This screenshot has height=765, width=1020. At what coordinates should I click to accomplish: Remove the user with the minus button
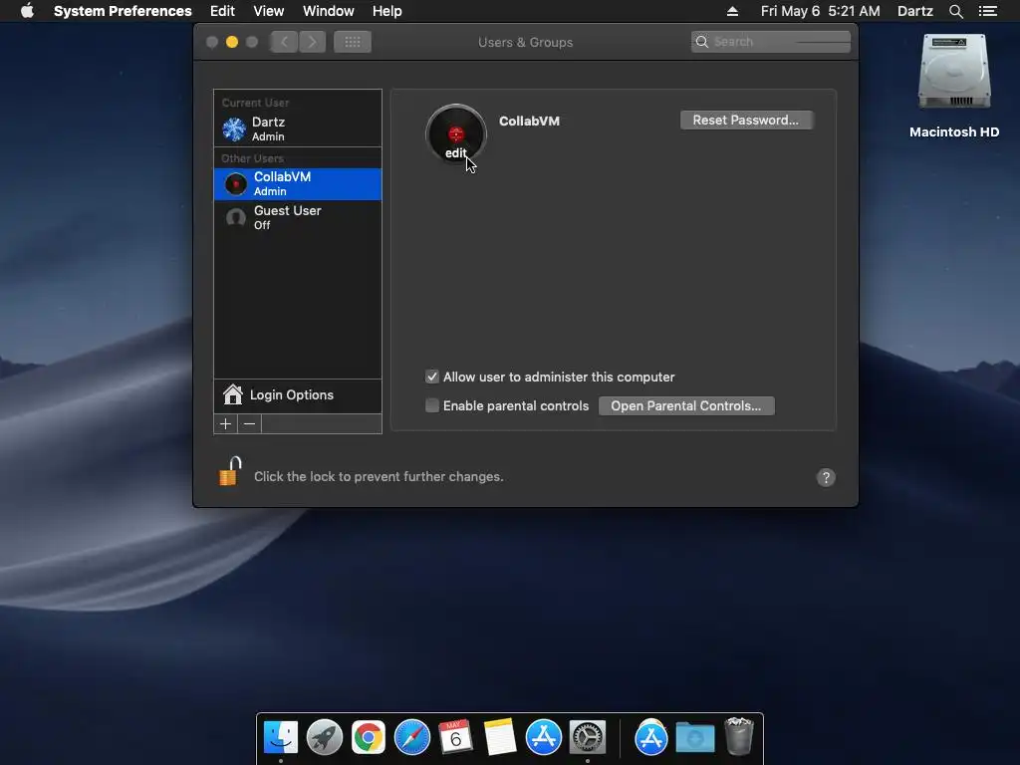250,424
